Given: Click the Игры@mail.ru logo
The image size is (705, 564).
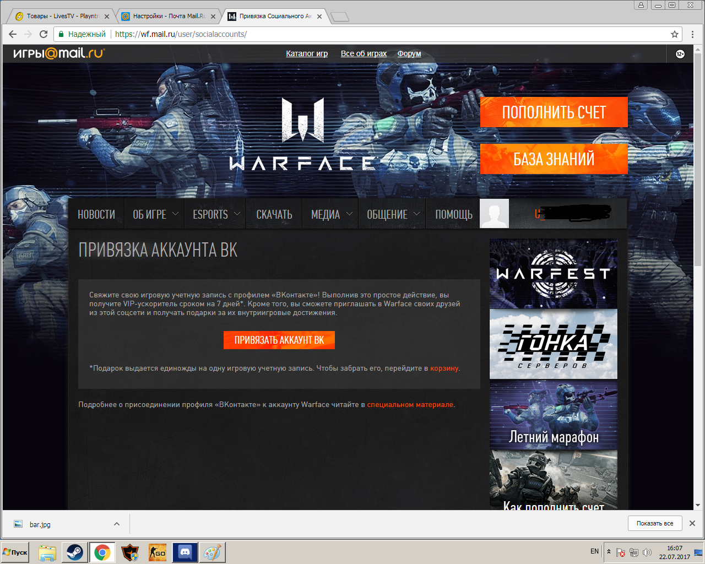Looking at the screenshot, I should [59, 53].
